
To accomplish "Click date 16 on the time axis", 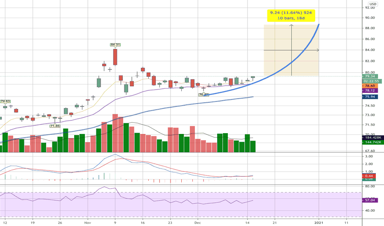I will (x=143, y=223).
